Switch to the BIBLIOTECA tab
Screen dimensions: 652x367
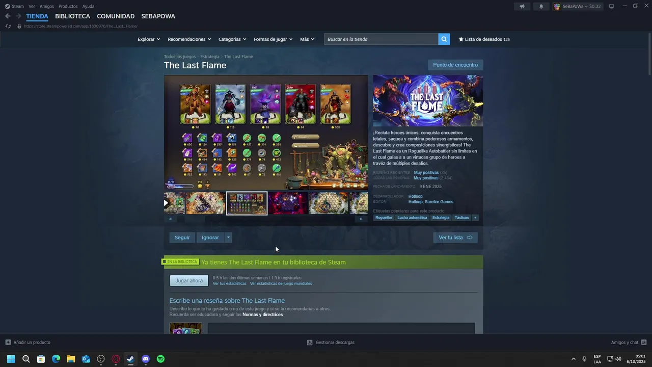click(72, 16)
